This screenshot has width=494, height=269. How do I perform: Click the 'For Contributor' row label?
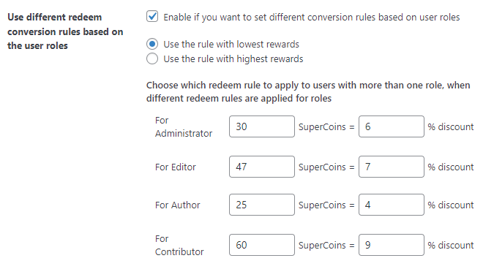(179, 245)
